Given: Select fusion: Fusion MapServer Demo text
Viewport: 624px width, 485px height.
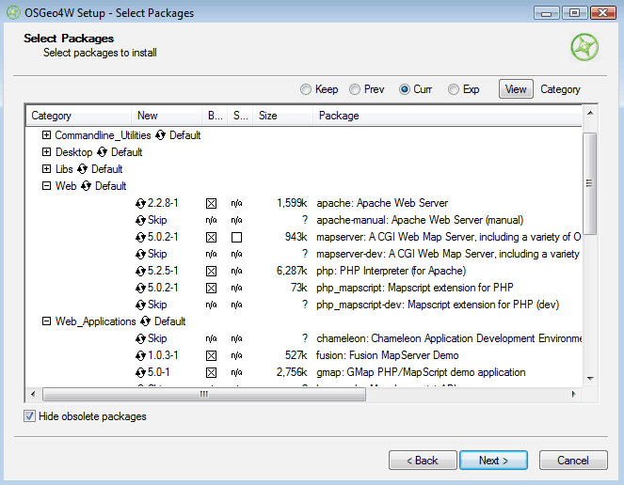Looking at the screenshot, I should [388, 355].
